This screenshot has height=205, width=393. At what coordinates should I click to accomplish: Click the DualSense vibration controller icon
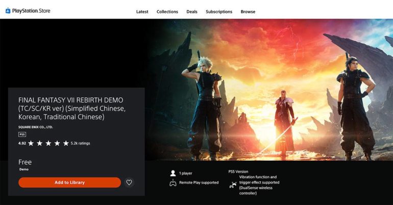pos(233,185)
